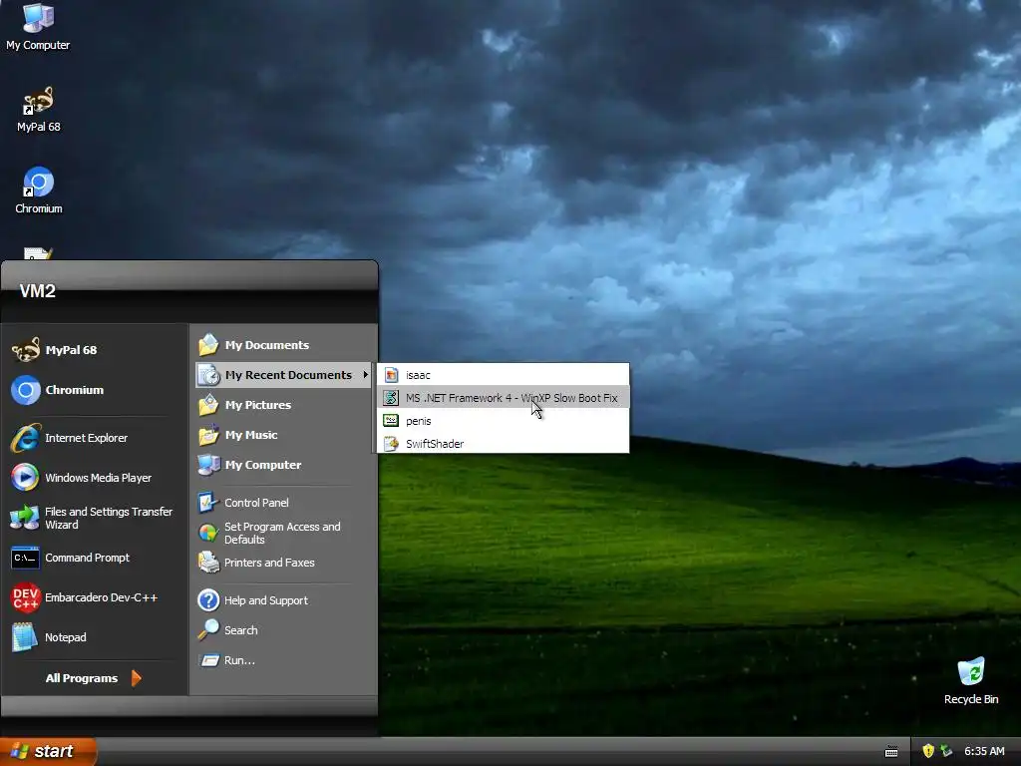Click the on-screen keyboard taskbar icon
The image size is (1021, 766).
(x=891, y=752)
